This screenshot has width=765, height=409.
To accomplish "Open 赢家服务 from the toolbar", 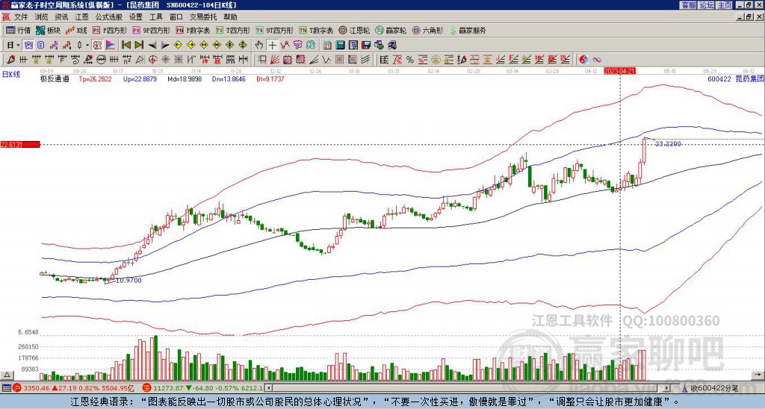I will [x=468, y=30].
